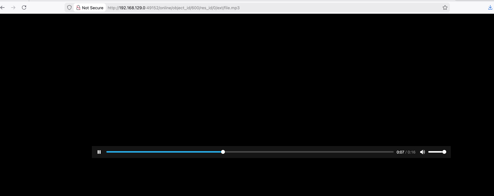This screenshot has height=196, width=494.
Task: Seek forward on the gray unplayed track
Action: 306,152
